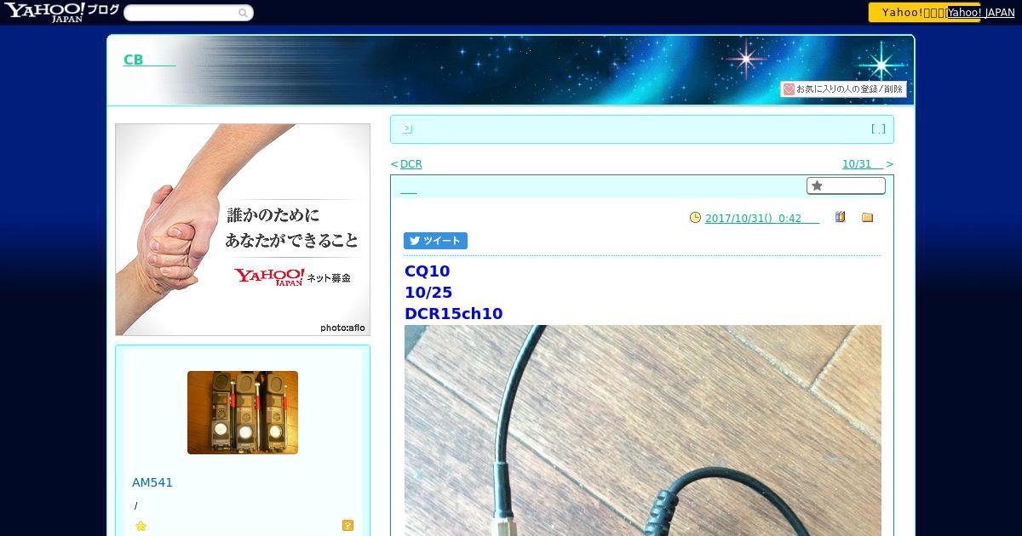This screenshot has width=1022, height=536.
Task: Open the orange question mark help icon
Action: pos(347,526)
